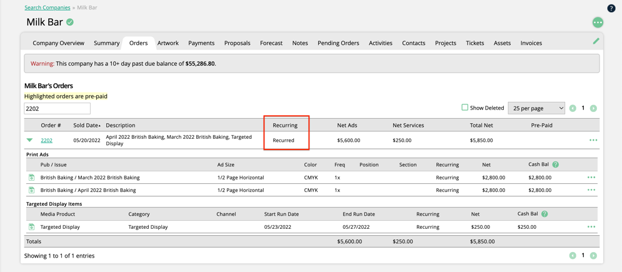
Task: Click the order search field containing 2202
Action: 57,109
